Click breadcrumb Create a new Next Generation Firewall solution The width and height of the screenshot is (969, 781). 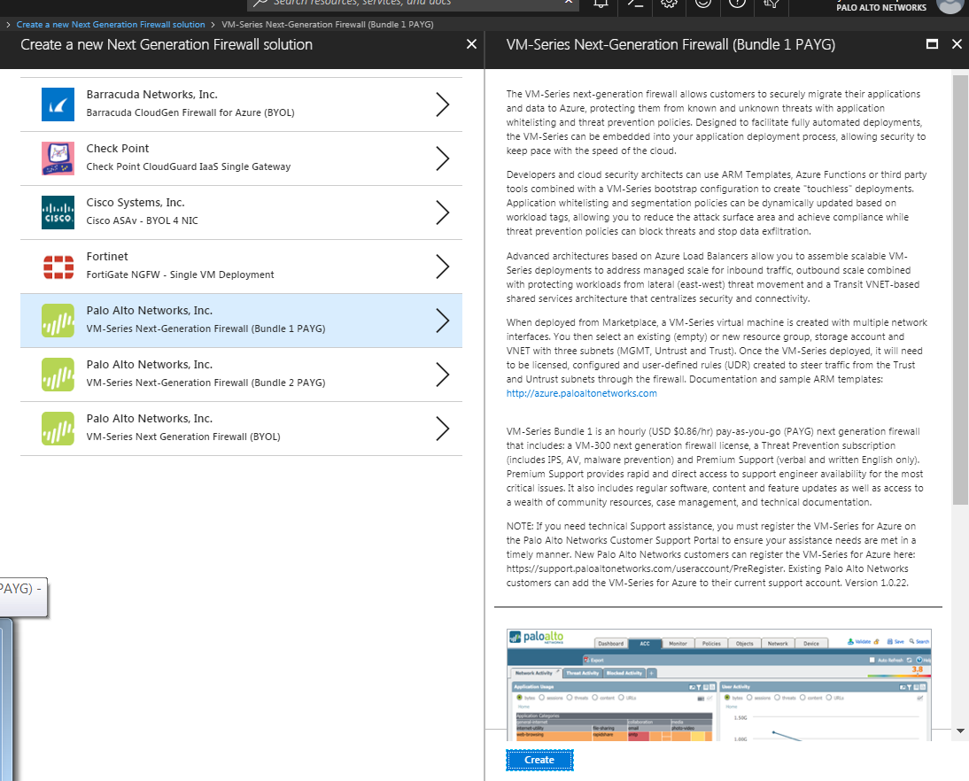coord(111,25)
